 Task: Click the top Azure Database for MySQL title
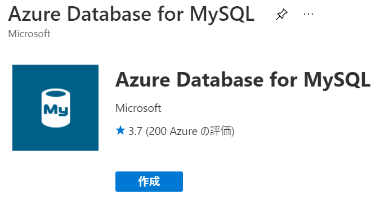pos(131,14)
